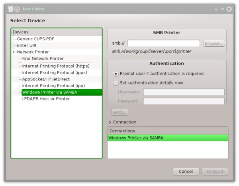Click the Cancel button
The width and height of the screenshot is (239, 186).
click(186, 171)
